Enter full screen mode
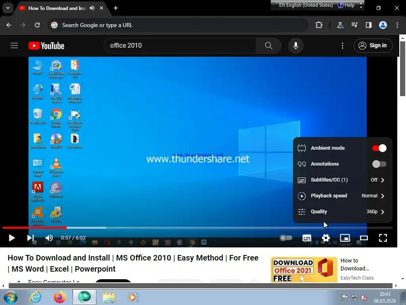 [x=383, y=238]
